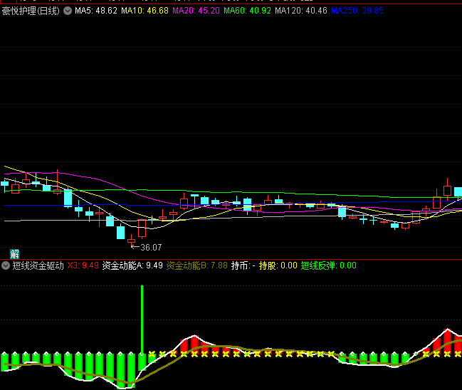Click the green 短线反弹: 0.00 label
Image resolution: width=462 pixels, height=390 pixels.
click(x=328, y=265)
